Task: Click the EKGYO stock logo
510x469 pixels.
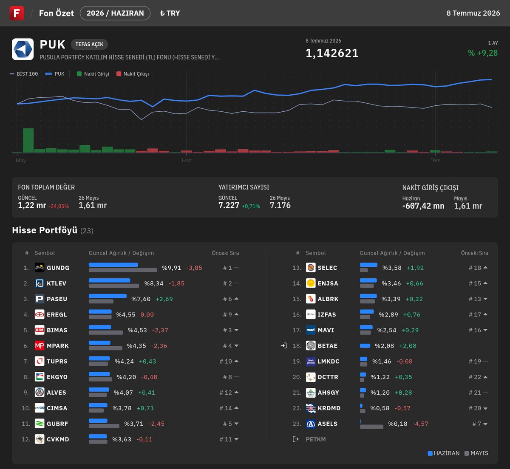Action: coord(40,377)
